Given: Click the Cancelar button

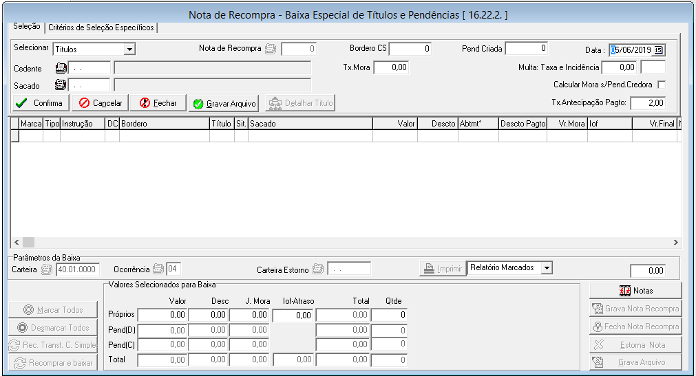Looking at the screenshot, I should coord(99,103).
